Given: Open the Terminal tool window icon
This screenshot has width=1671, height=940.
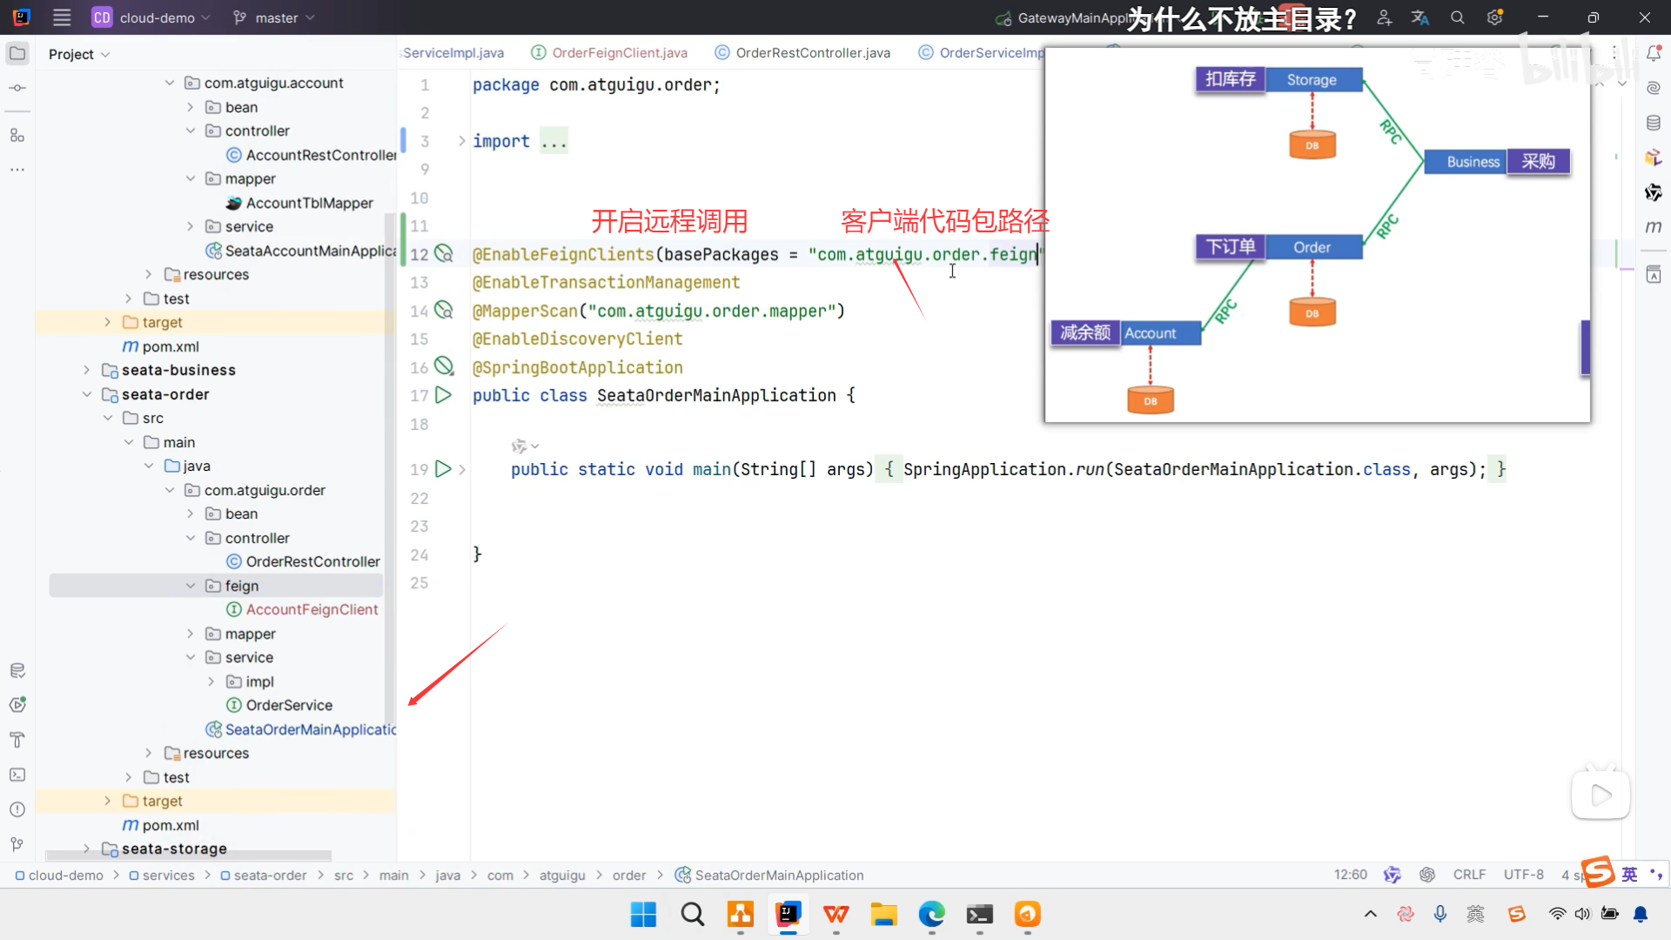Looking at the screenshot, I should 17,775.
